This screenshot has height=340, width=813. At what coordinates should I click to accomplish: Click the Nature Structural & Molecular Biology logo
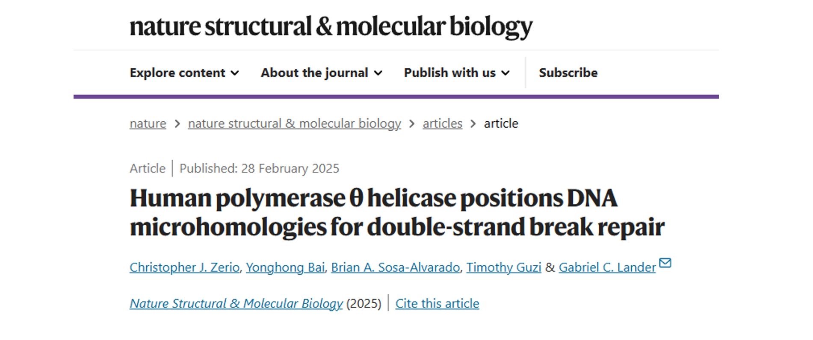pos(331,26)
